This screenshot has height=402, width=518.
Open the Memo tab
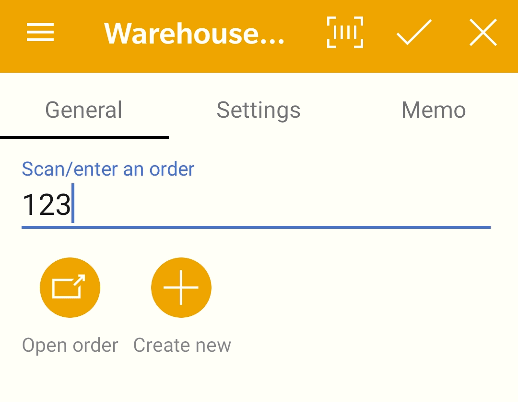(x=434, y=110)
